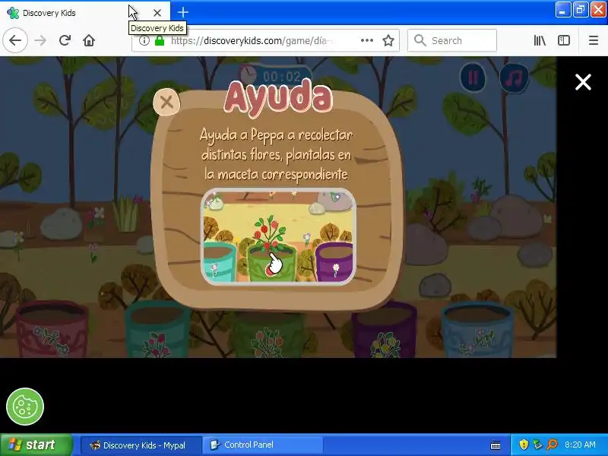Click the clock showing 8:20 AM

point(580,445)
